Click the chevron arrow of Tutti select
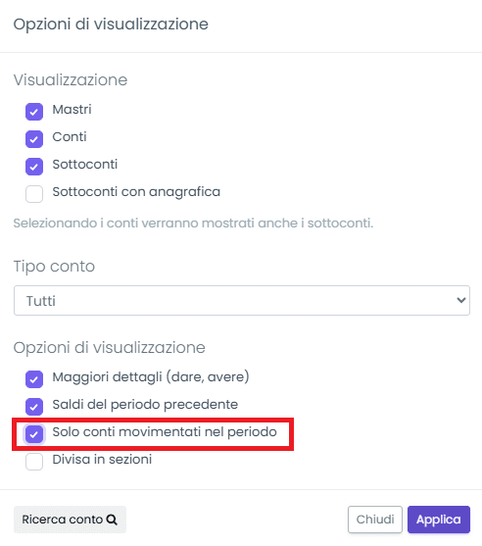The image size is (482, 546). pos(461,300)
